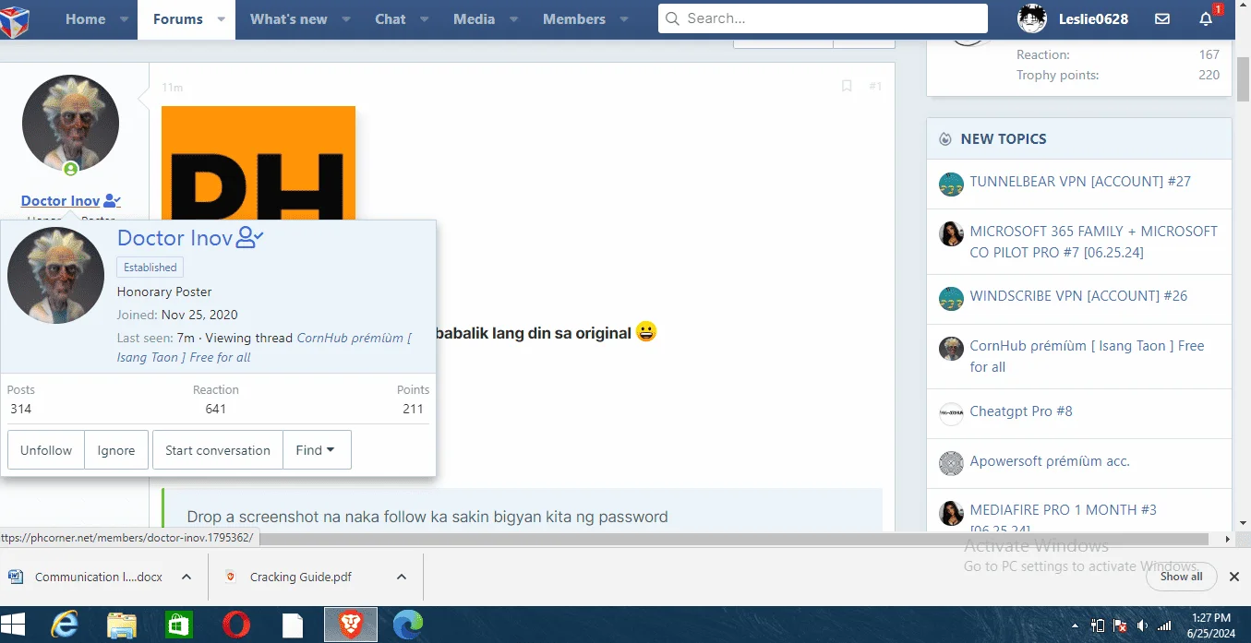Open the viewed thread link in member card

click(x=264, y=348)
